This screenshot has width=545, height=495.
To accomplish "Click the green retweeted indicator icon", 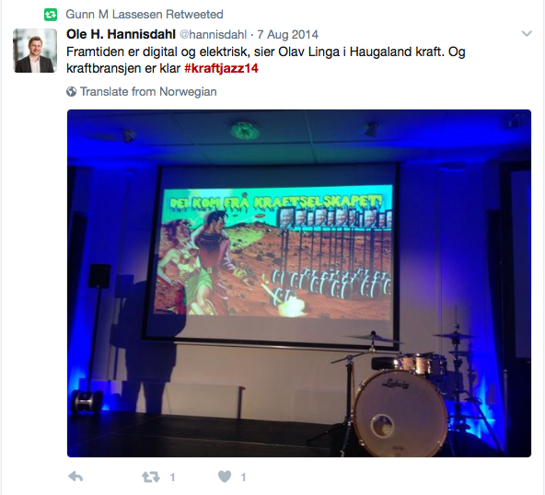I will click(51, 15).
